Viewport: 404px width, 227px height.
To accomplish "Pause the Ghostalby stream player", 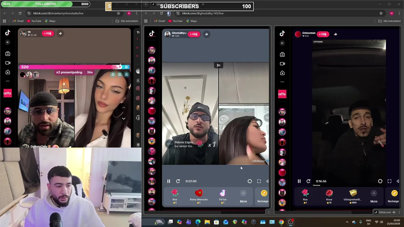I will (x=169, y=181).
